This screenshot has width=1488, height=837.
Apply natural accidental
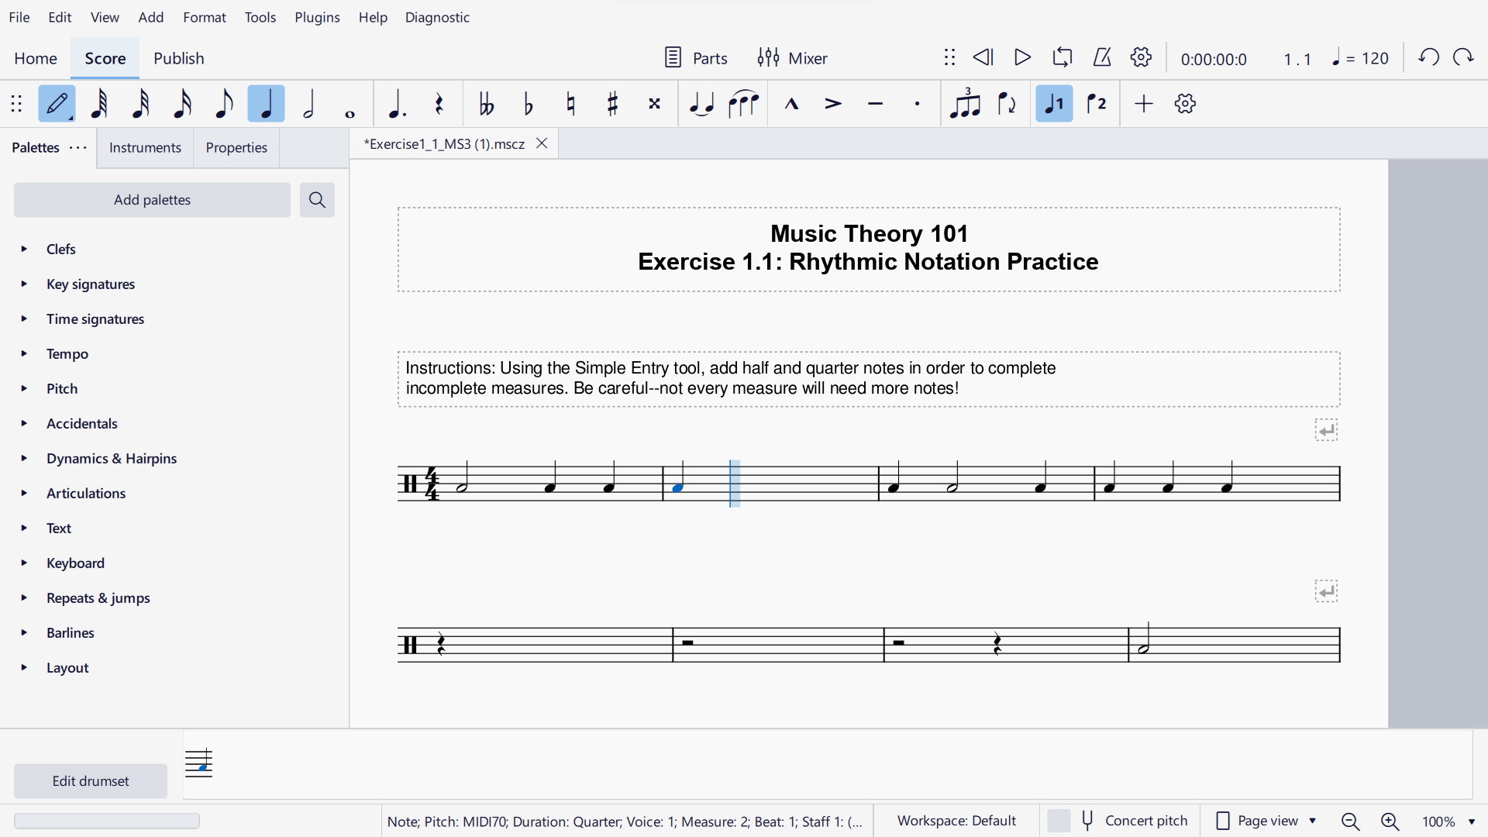tap(571, 104)
